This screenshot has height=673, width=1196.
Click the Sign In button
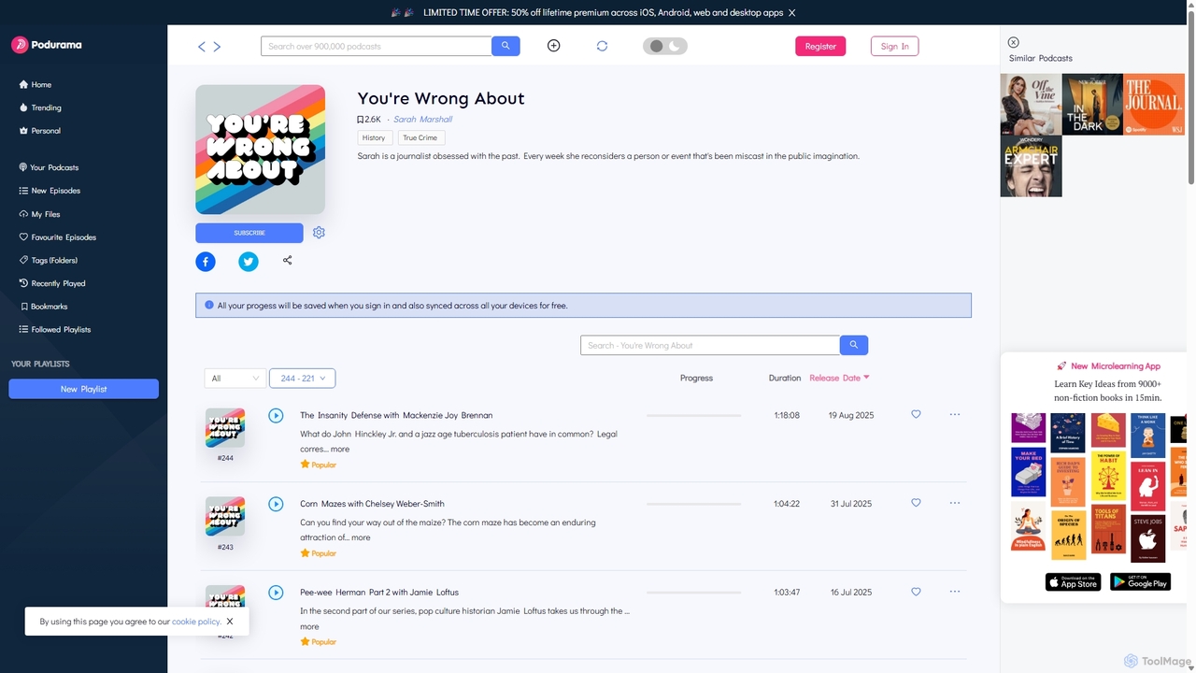pyautogui.click(x=894, y=46)
